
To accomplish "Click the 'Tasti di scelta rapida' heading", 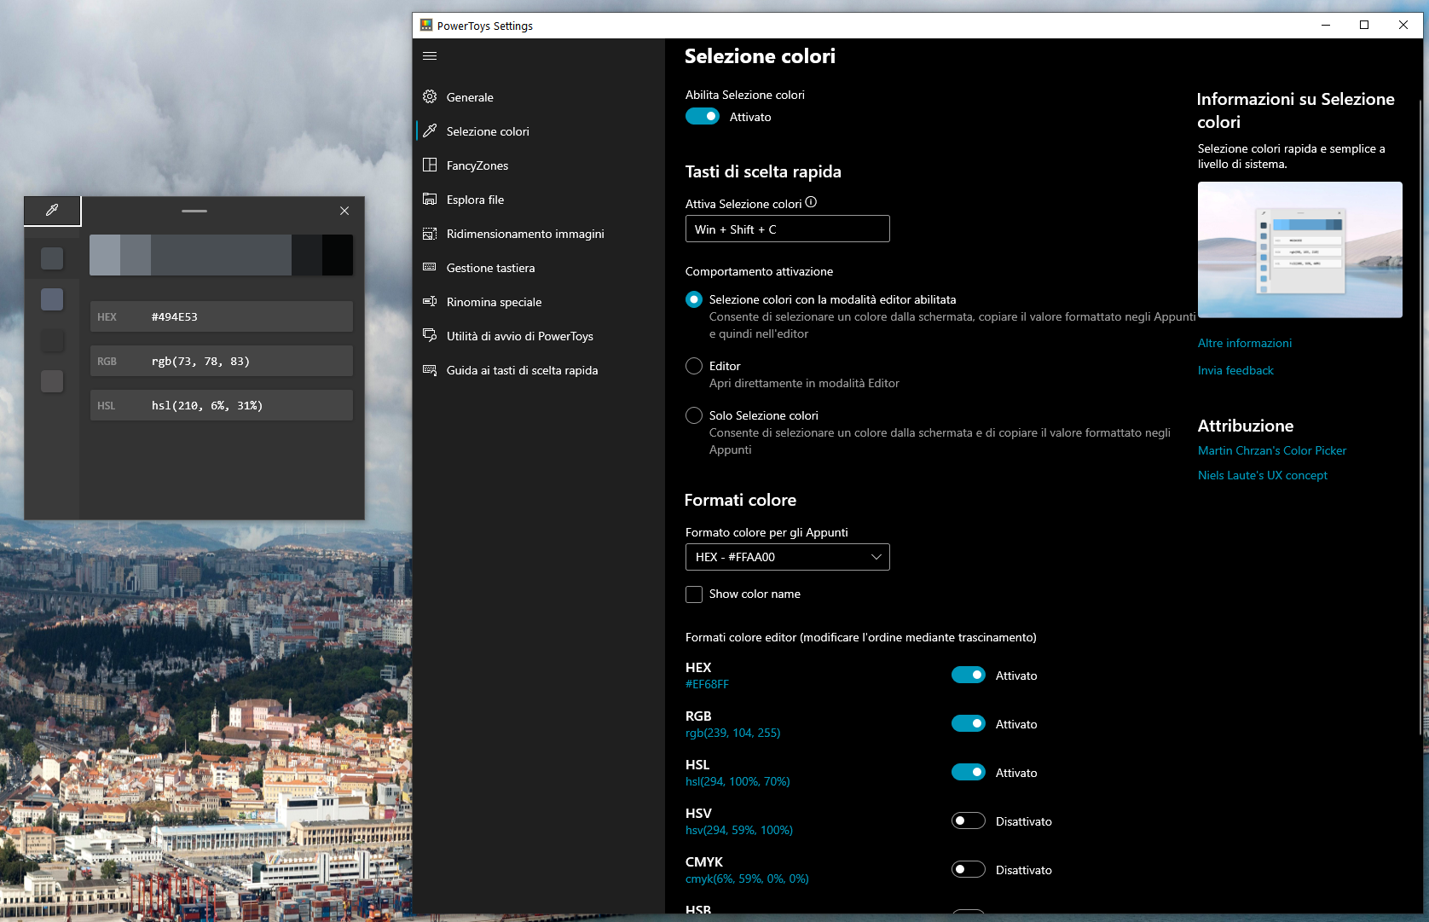I will (x=763, y=171).
